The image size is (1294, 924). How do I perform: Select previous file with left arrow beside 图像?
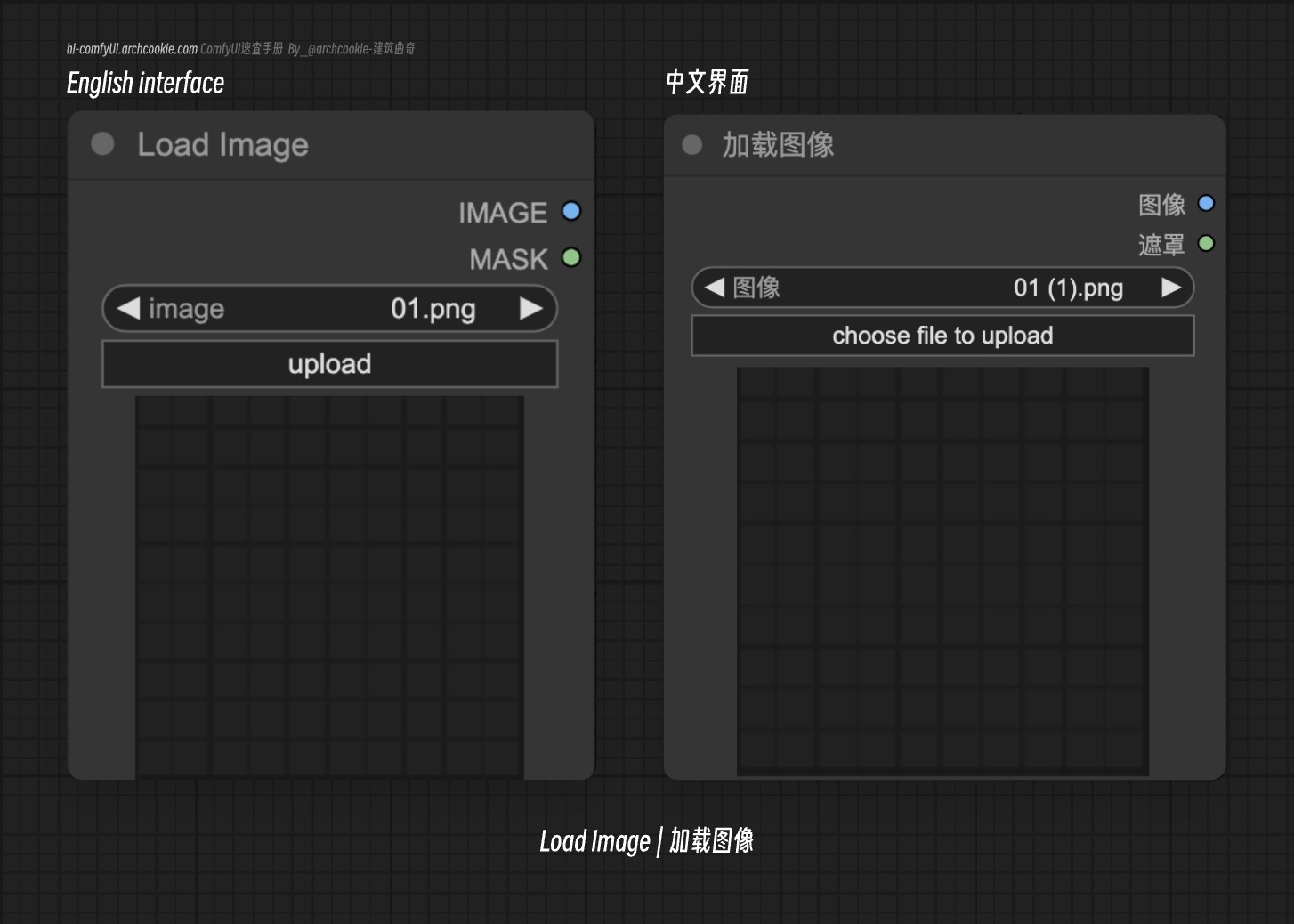pyautogui.click(x=714, y=288)
